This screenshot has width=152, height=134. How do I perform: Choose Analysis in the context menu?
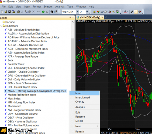pos(85,107)
